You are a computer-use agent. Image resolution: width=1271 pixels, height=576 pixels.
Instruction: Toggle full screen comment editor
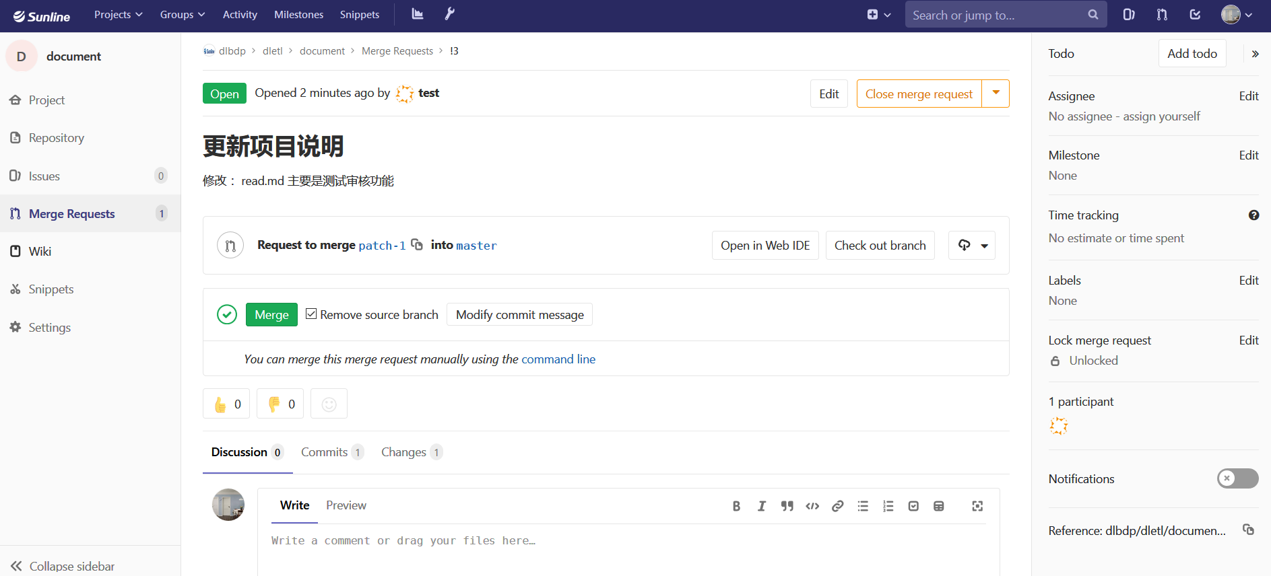pyautogui.click(x=977, y=506)
